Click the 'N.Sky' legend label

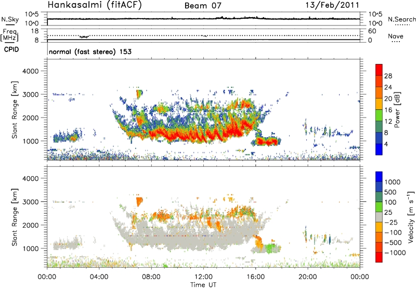click(x=10, y=19)
